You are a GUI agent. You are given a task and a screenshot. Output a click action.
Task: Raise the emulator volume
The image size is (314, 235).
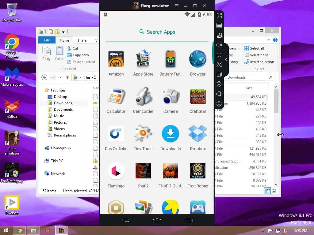pyautogui.click(x=219, y=45)
